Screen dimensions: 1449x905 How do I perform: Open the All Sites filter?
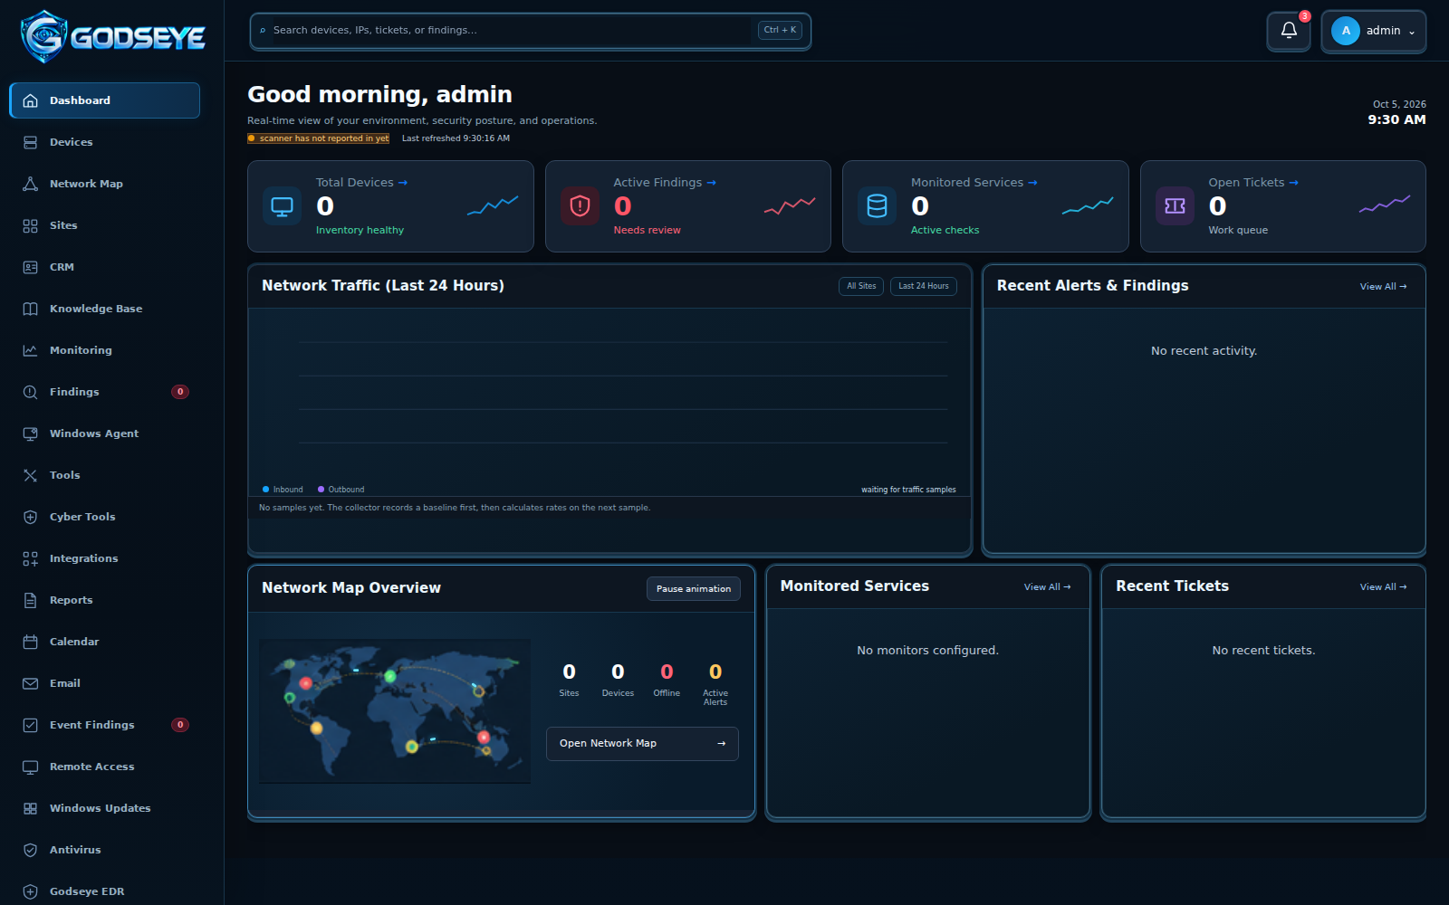pyautogui.click(x=861, y=286)
